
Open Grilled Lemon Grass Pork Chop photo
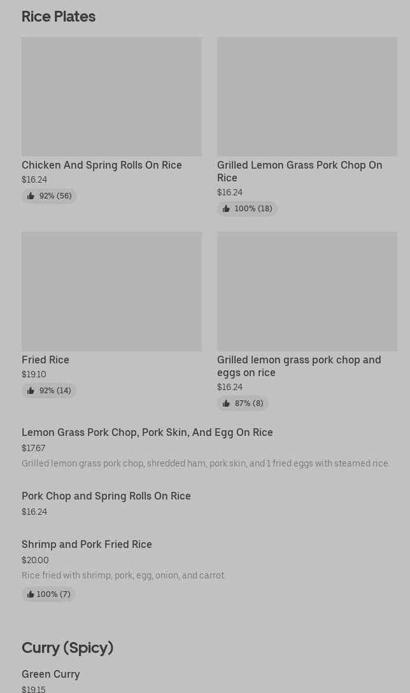(307, 96)
